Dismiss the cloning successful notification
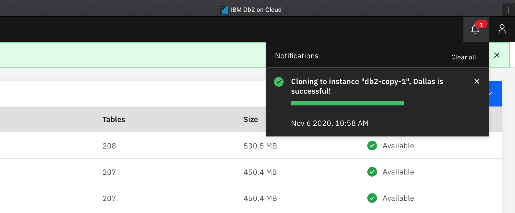The height and width of the screenshot is (213, 515). coord(477,81)
